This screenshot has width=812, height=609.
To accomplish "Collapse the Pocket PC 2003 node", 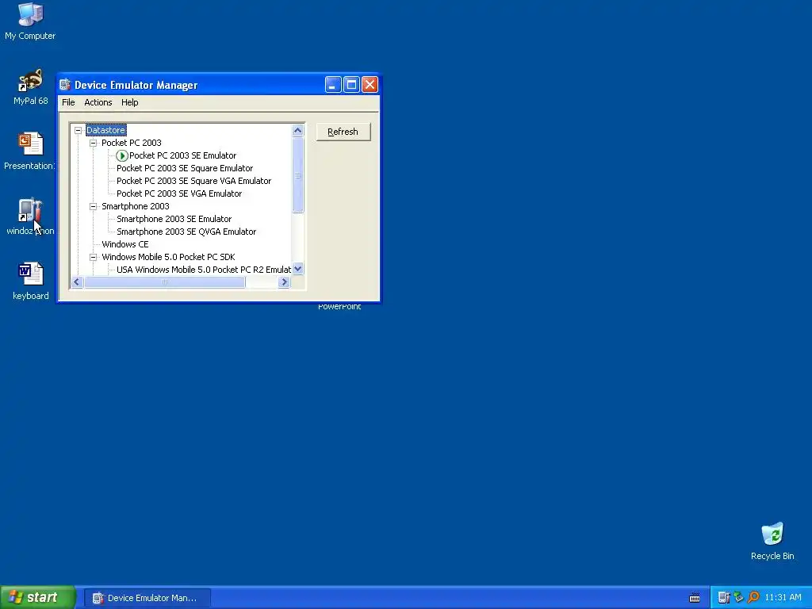I will (94, 143).
